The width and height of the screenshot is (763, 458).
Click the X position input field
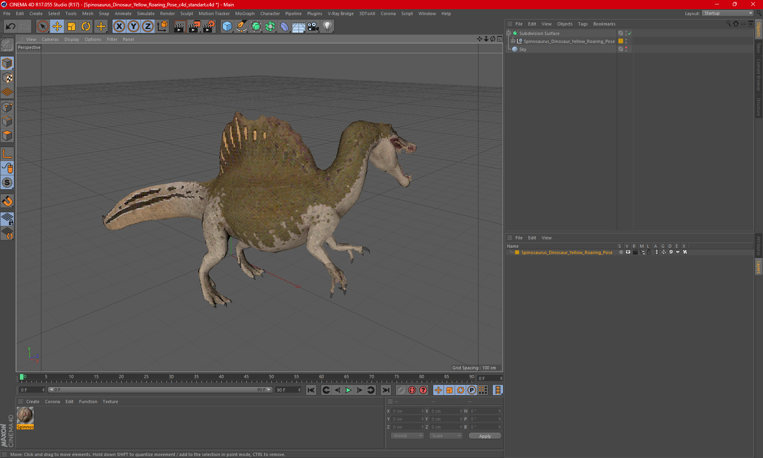pos(407,411)
